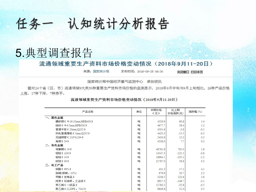Select the publish time 2018-09-25 09:30
This screenshot has height=192, width=256.
150,71
